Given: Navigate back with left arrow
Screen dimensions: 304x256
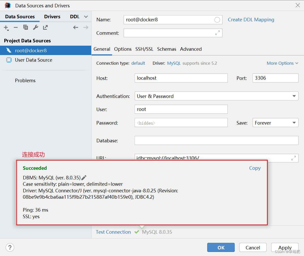Looking at the screenshot, I should click(x=76, y=27).
